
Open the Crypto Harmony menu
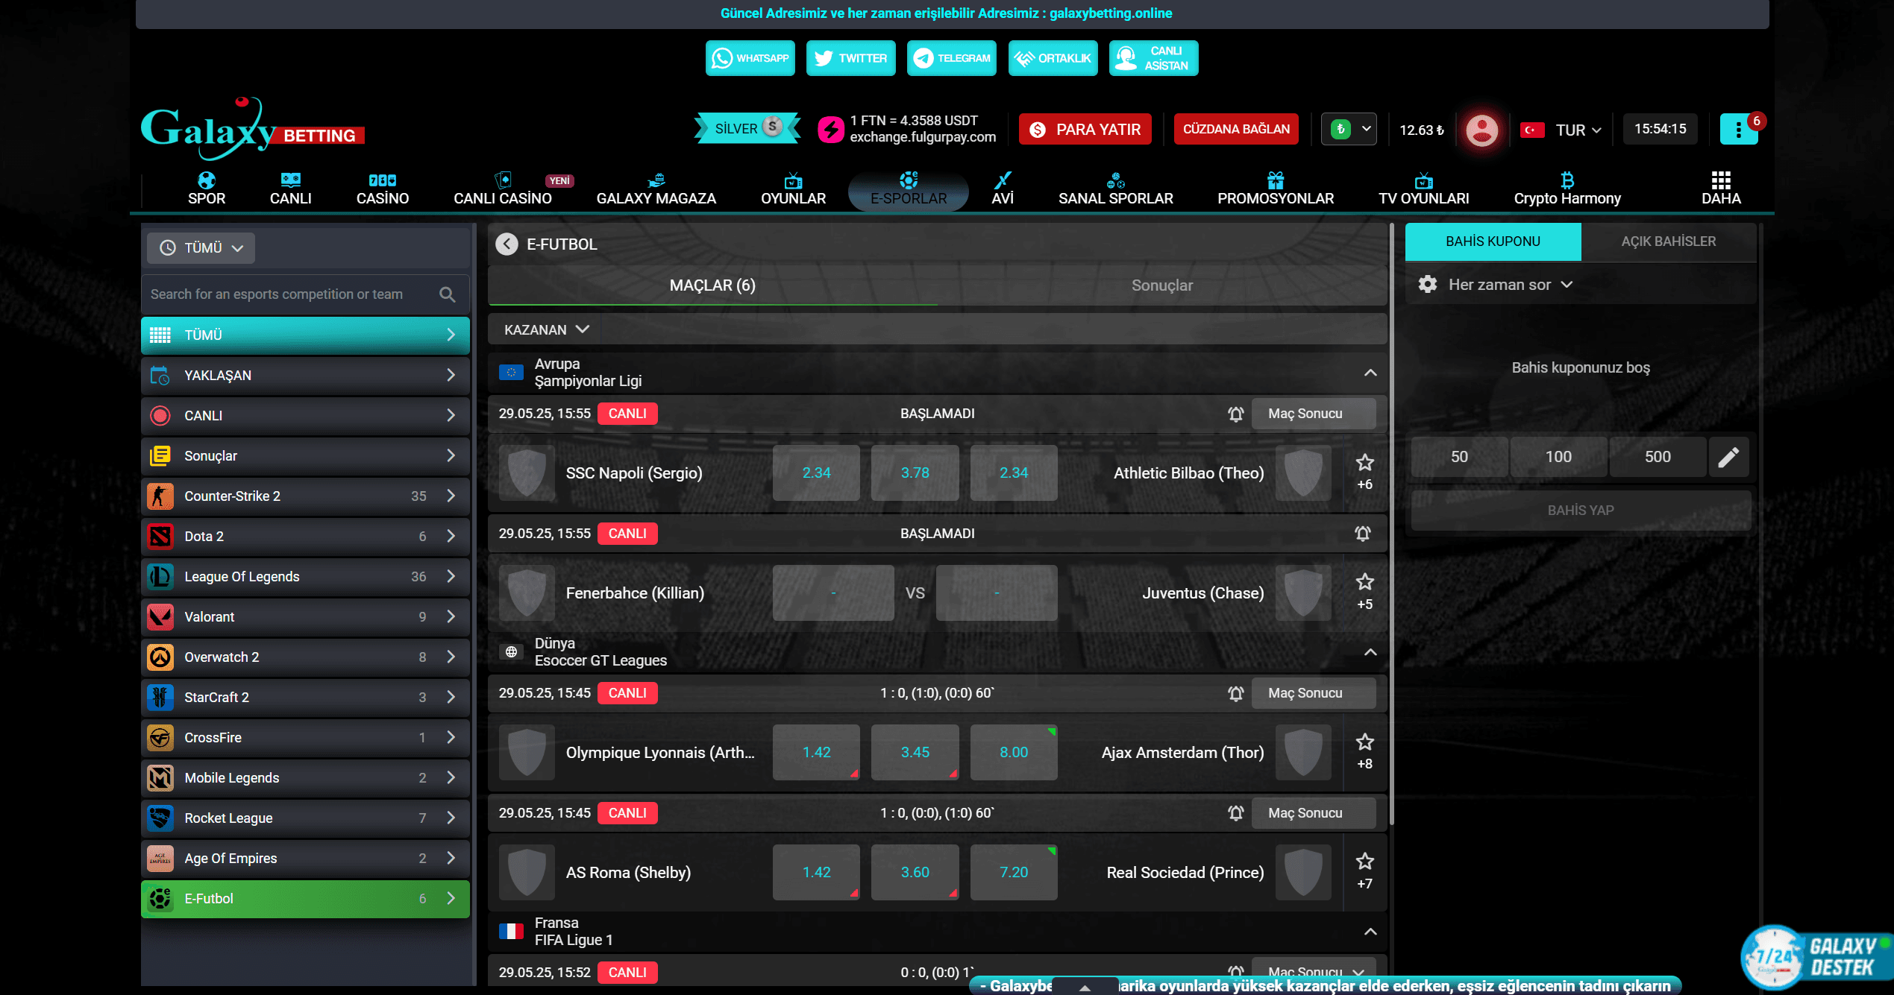[x=1567, y=189]
